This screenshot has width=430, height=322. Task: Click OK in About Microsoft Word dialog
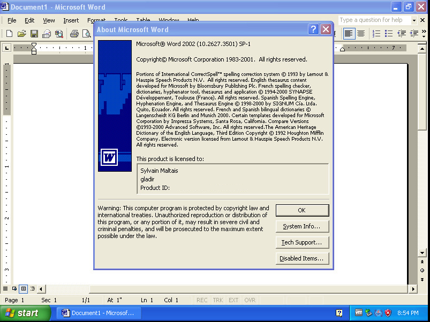click(x=302, y=210)
